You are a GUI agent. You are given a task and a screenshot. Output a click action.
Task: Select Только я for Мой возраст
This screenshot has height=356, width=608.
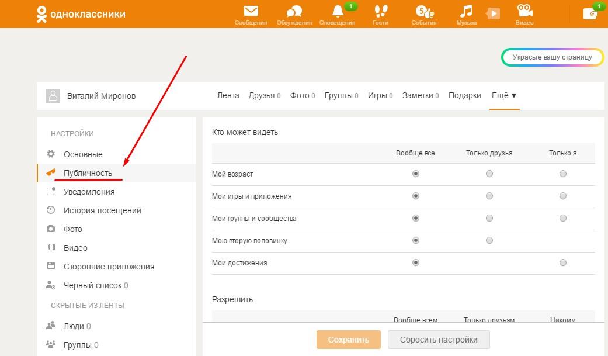562,174
